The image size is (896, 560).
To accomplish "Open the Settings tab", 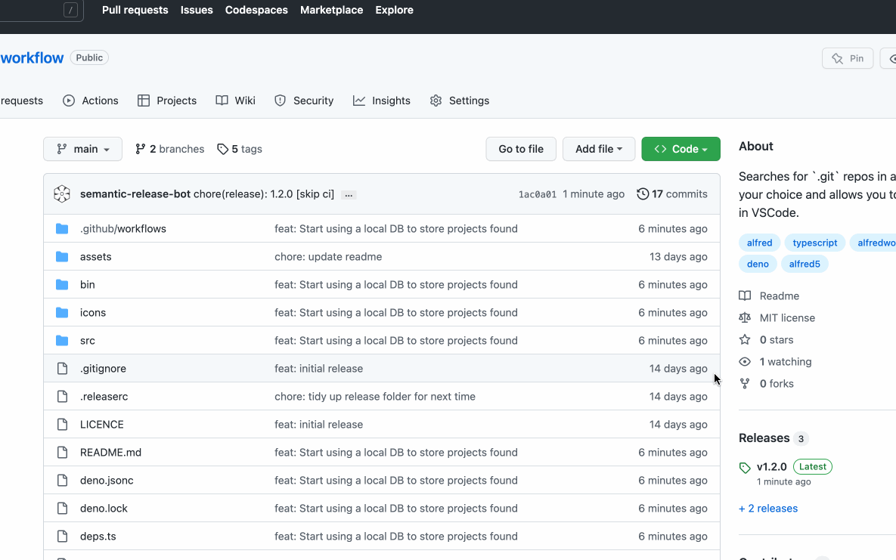I will point(460,101).
